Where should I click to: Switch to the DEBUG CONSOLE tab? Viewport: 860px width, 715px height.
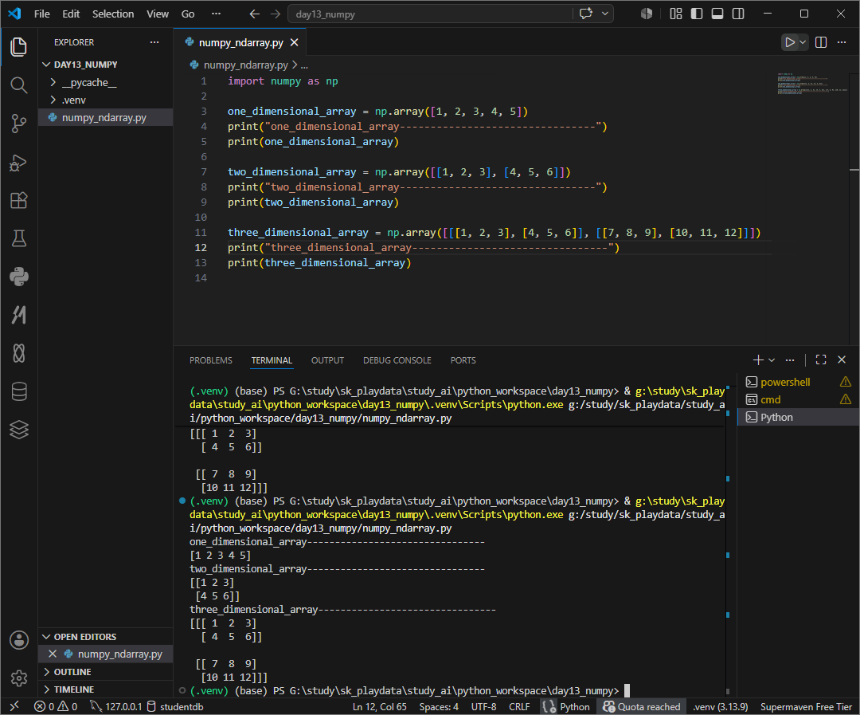pyautogui.click(x=397, y=360)
